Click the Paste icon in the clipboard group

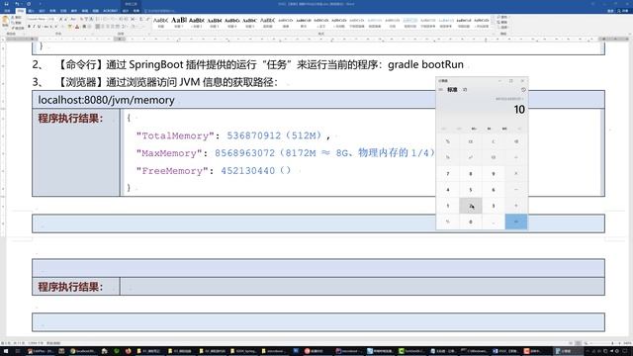(x=5, y=21)
